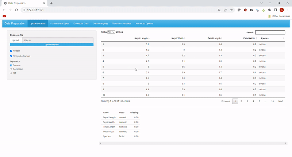The height and width of the screenshot is (157, 292).
Task: Click the Previous page button
Action: [x=226, y=101]
